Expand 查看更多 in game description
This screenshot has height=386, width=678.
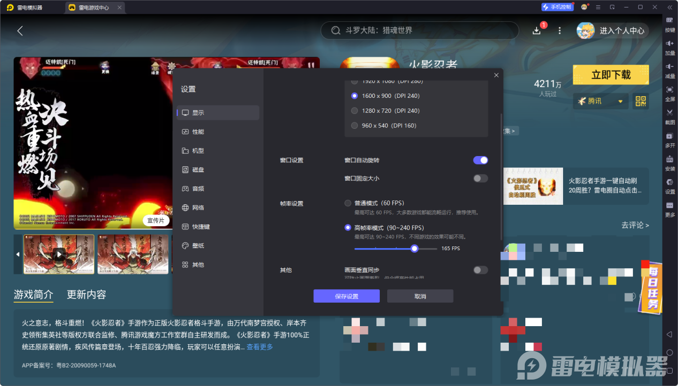tap(260, 347)
